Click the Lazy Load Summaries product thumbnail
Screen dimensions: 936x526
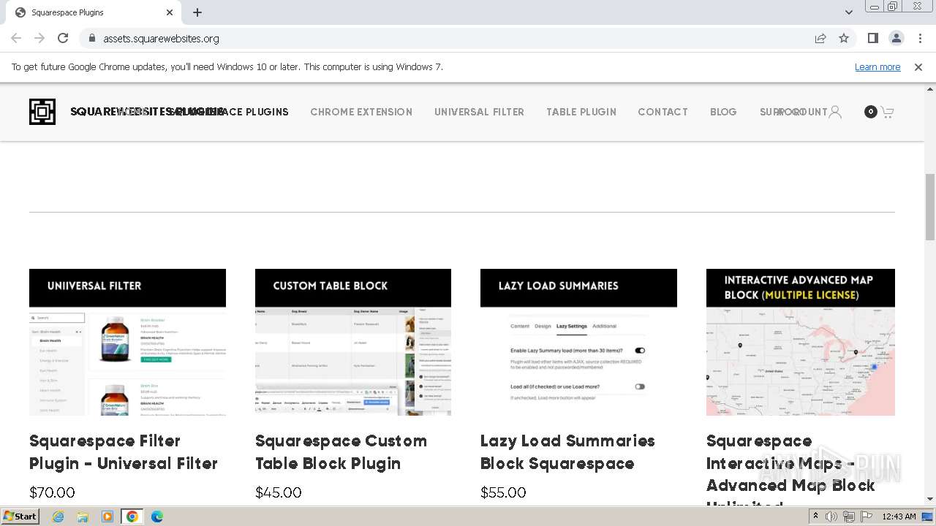578,342
